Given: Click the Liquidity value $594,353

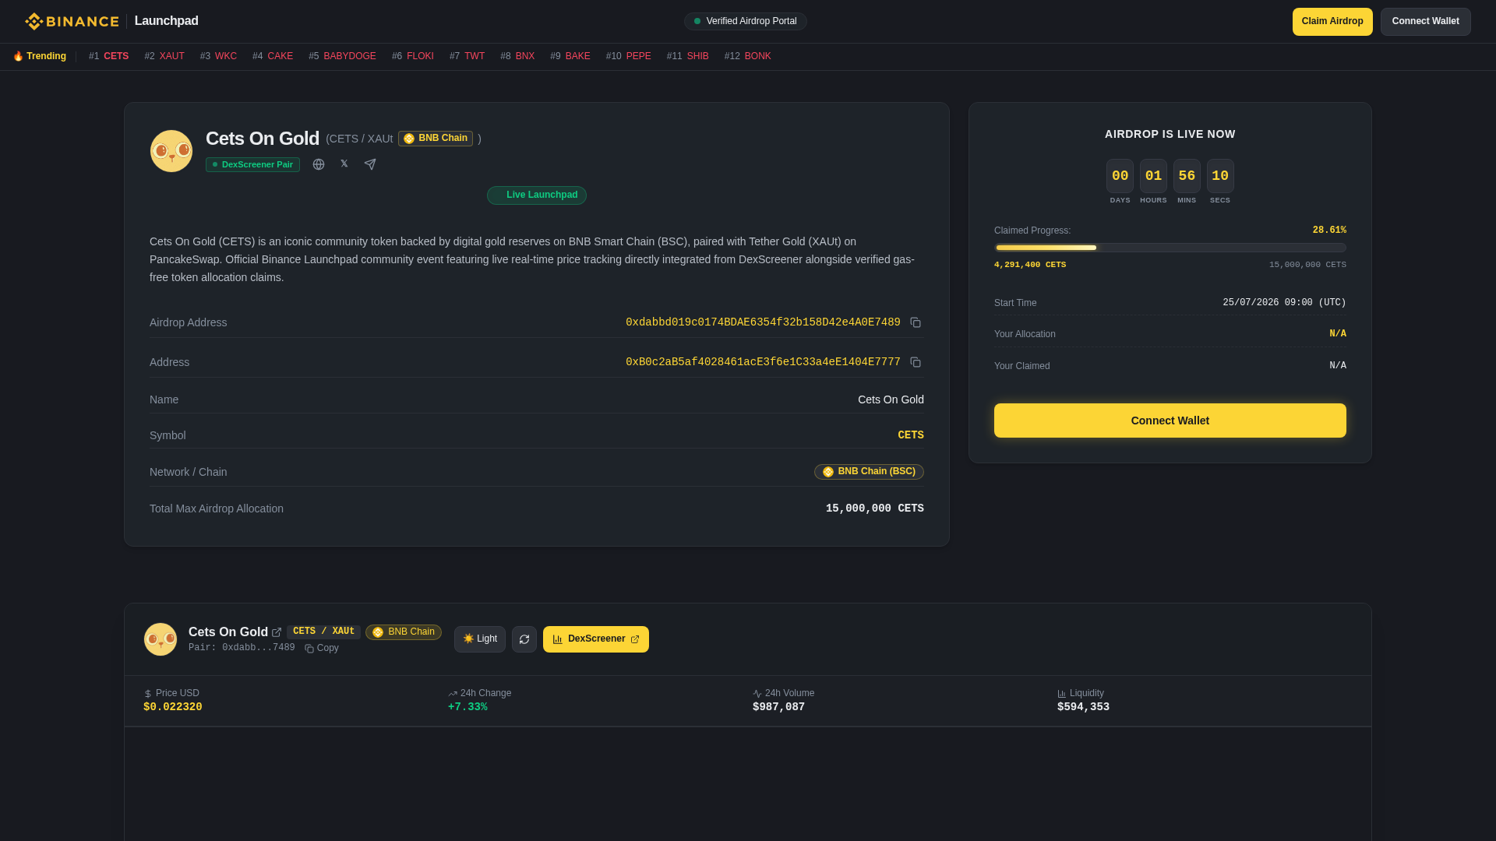Looking at the screenshot, I should (x=1083, y=707).
